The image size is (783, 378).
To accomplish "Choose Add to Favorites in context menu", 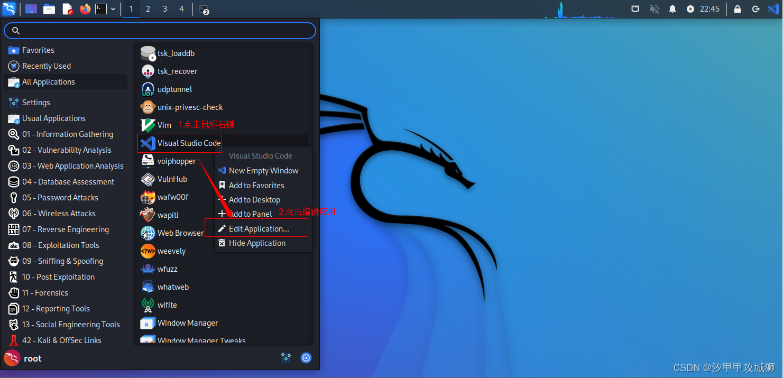I will 263,186.
